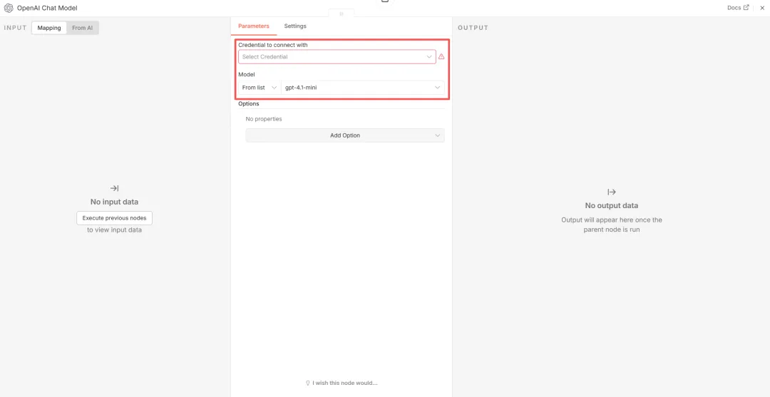Screen dimensions: 770x397
Task: Click the Add Option button
Action: click(345, 135)
